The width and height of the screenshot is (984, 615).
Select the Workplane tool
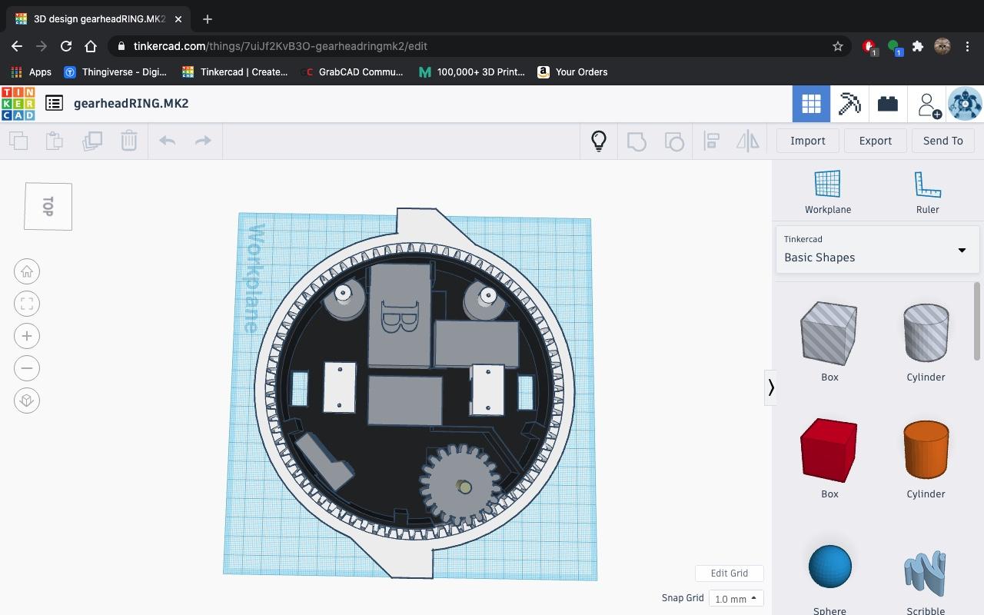(828, 192)
